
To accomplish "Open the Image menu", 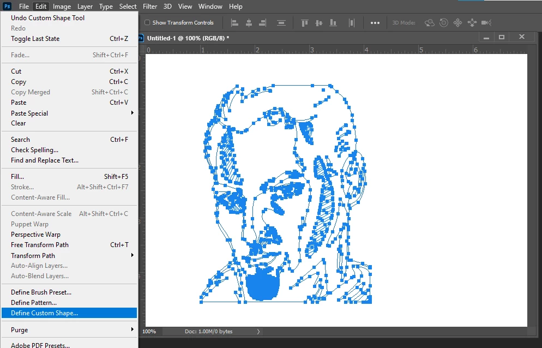I will pos(62,6).
